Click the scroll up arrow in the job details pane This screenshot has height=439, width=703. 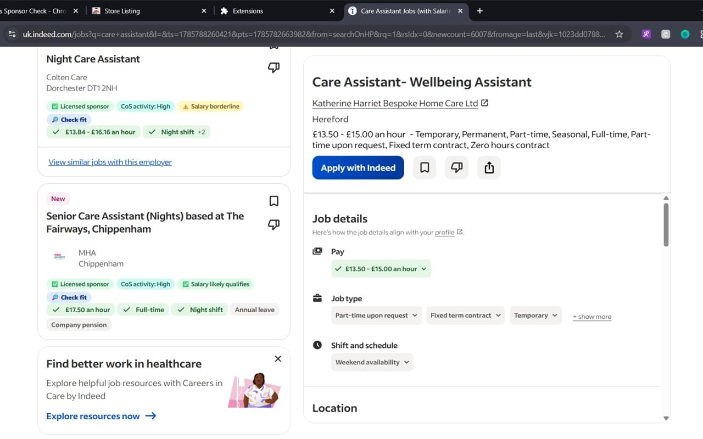666,198
